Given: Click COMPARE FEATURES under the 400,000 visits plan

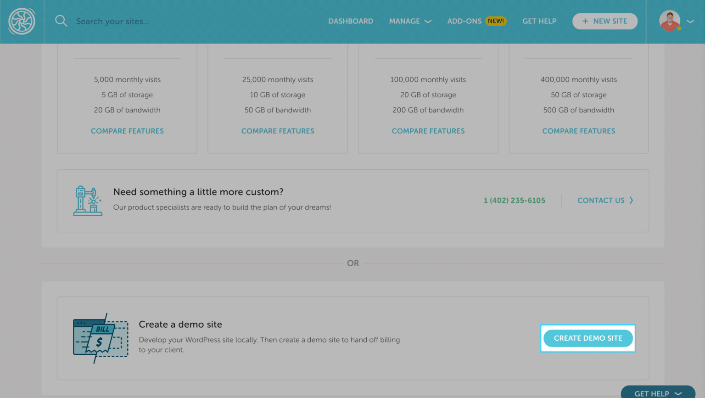Looking at the screenshot, I should 579,131.
